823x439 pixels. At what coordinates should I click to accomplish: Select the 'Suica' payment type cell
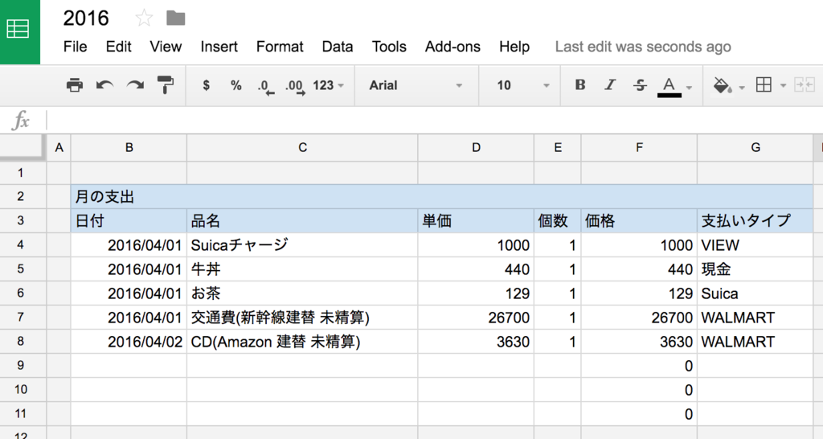point(755,293)
